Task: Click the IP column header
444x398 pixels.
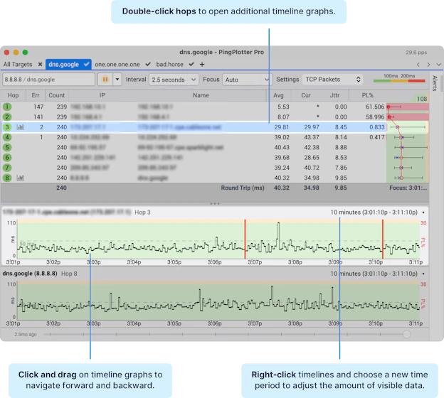Action: (102, 95)
